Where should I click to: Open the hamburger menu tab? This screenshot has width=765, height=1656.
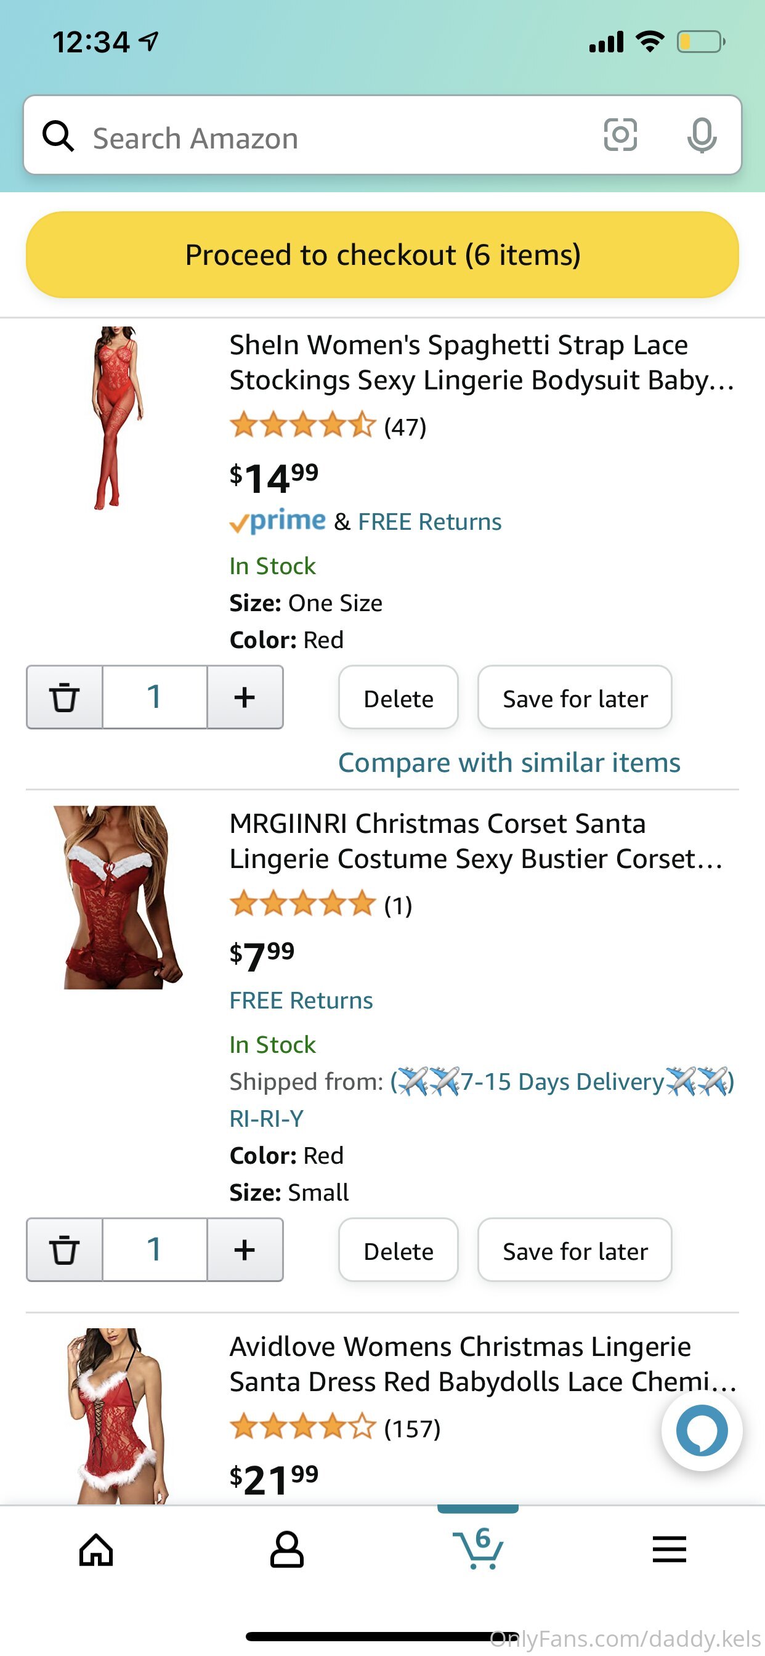click(x=669, y=1549)
